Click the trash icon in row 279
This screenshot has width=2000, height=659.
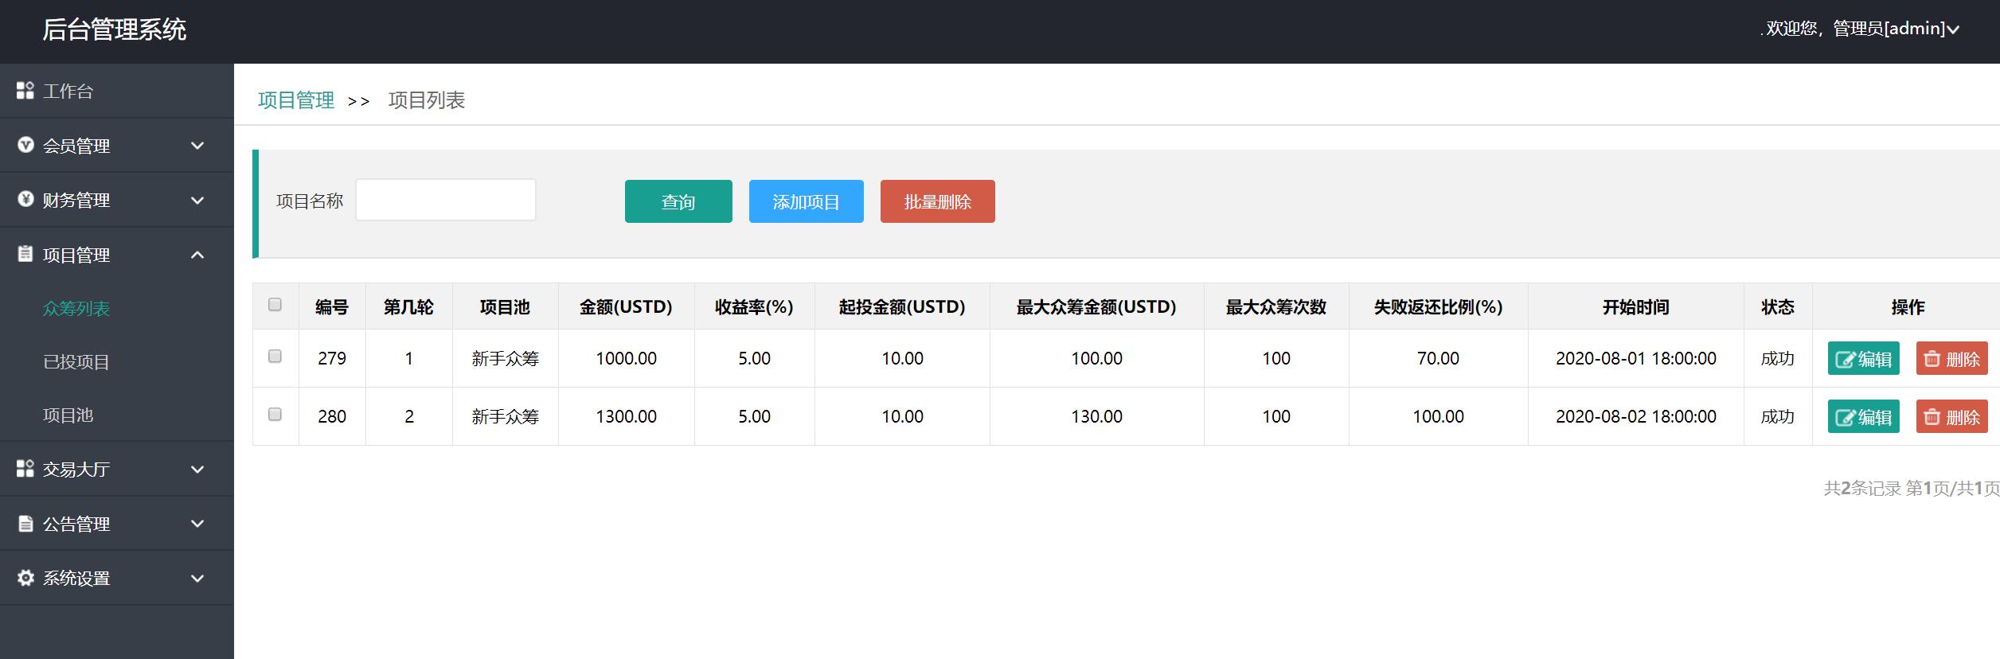tap(1932, 359)
